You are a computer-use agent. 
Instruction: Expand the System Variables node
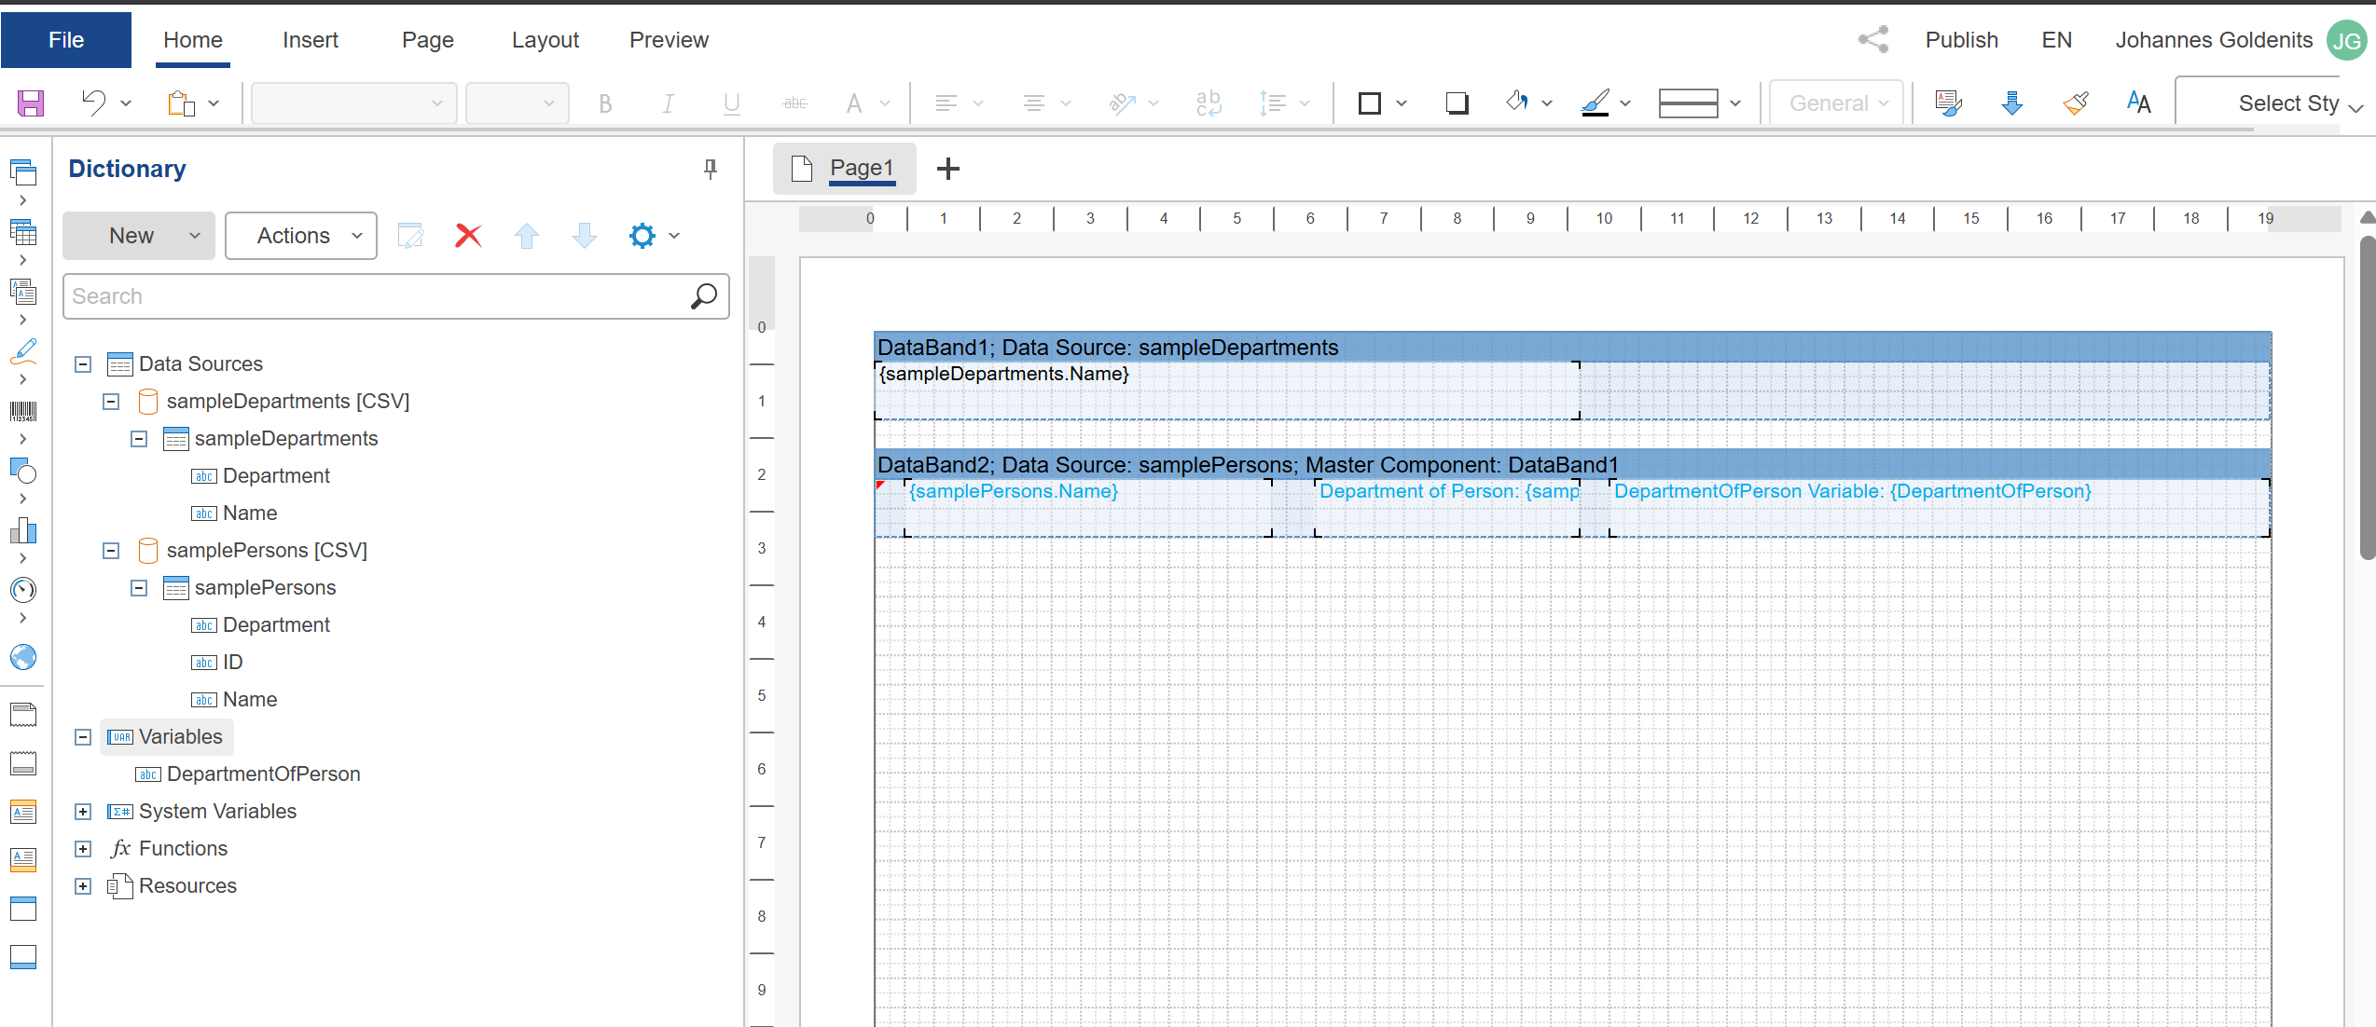pyautogui.click(x=83, y=812)
